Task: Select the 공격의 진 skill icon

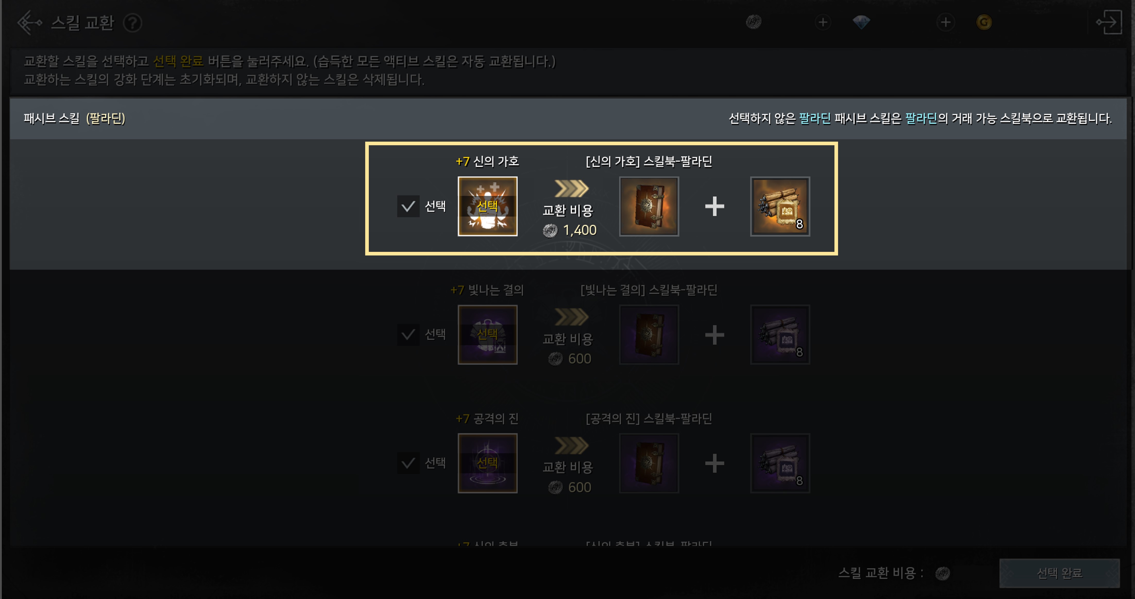Action: click(487, 463)
